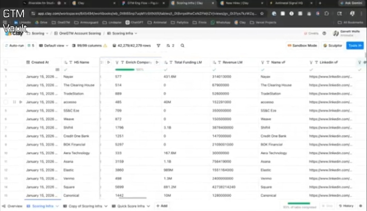Viewport: 367px width, 211px height.
Task: Expand chevron on Quick Score Infra tab
Action: pyautogui.click(x=148, y=206)
